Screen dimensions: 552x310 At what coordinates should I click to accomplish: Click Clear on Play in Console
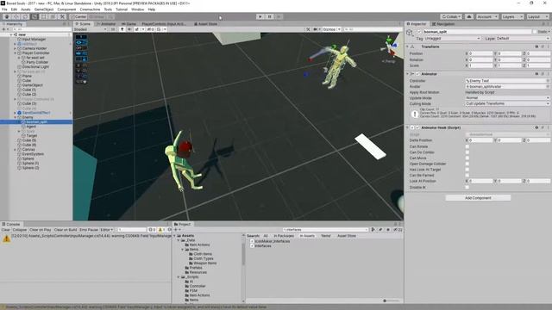click(x=41, y=230)
